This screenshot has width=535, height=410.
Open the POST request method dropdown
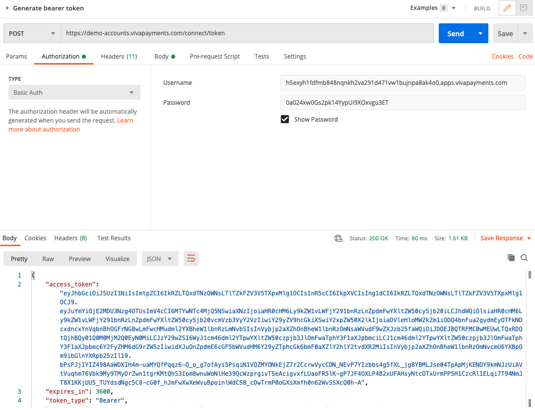(31, 33)
